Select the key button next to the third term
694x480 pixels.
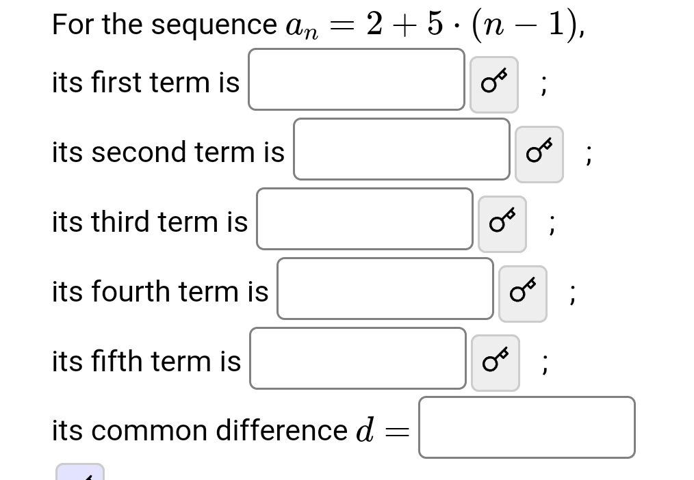pos(502,224)
